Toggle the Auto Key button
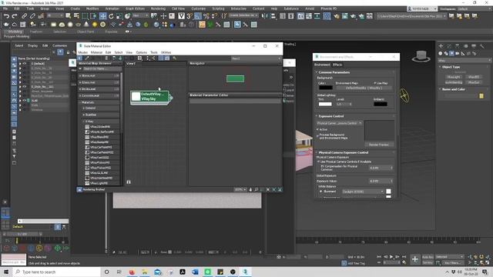Screen dimensions: 493x277 pos(428,257)
